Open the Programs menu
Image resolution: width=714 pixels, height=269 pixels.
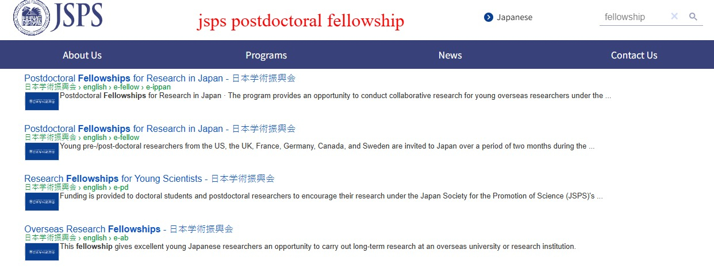[266, 55]
